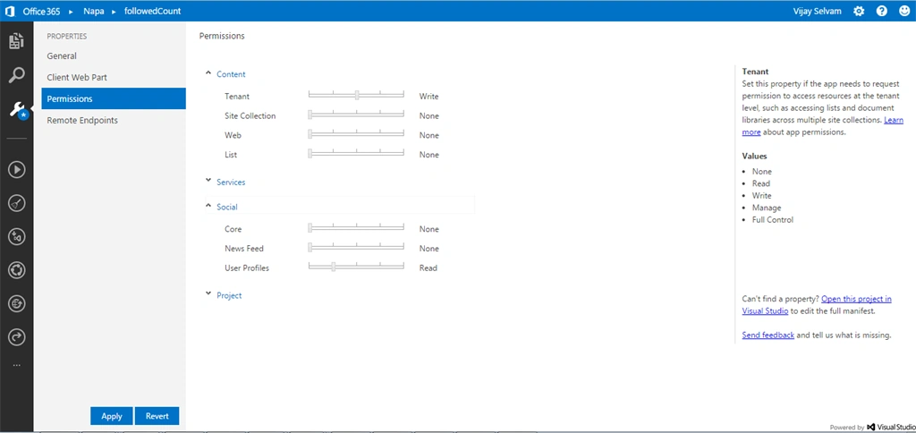
Task: Click the Apply button
Action: 112,416
